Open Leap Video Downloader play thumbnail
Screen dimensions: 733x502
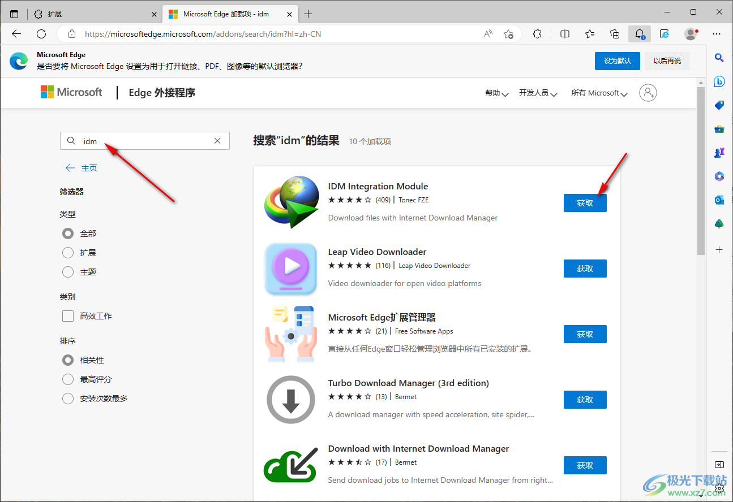pyautogui.click(x=290, y=269)
